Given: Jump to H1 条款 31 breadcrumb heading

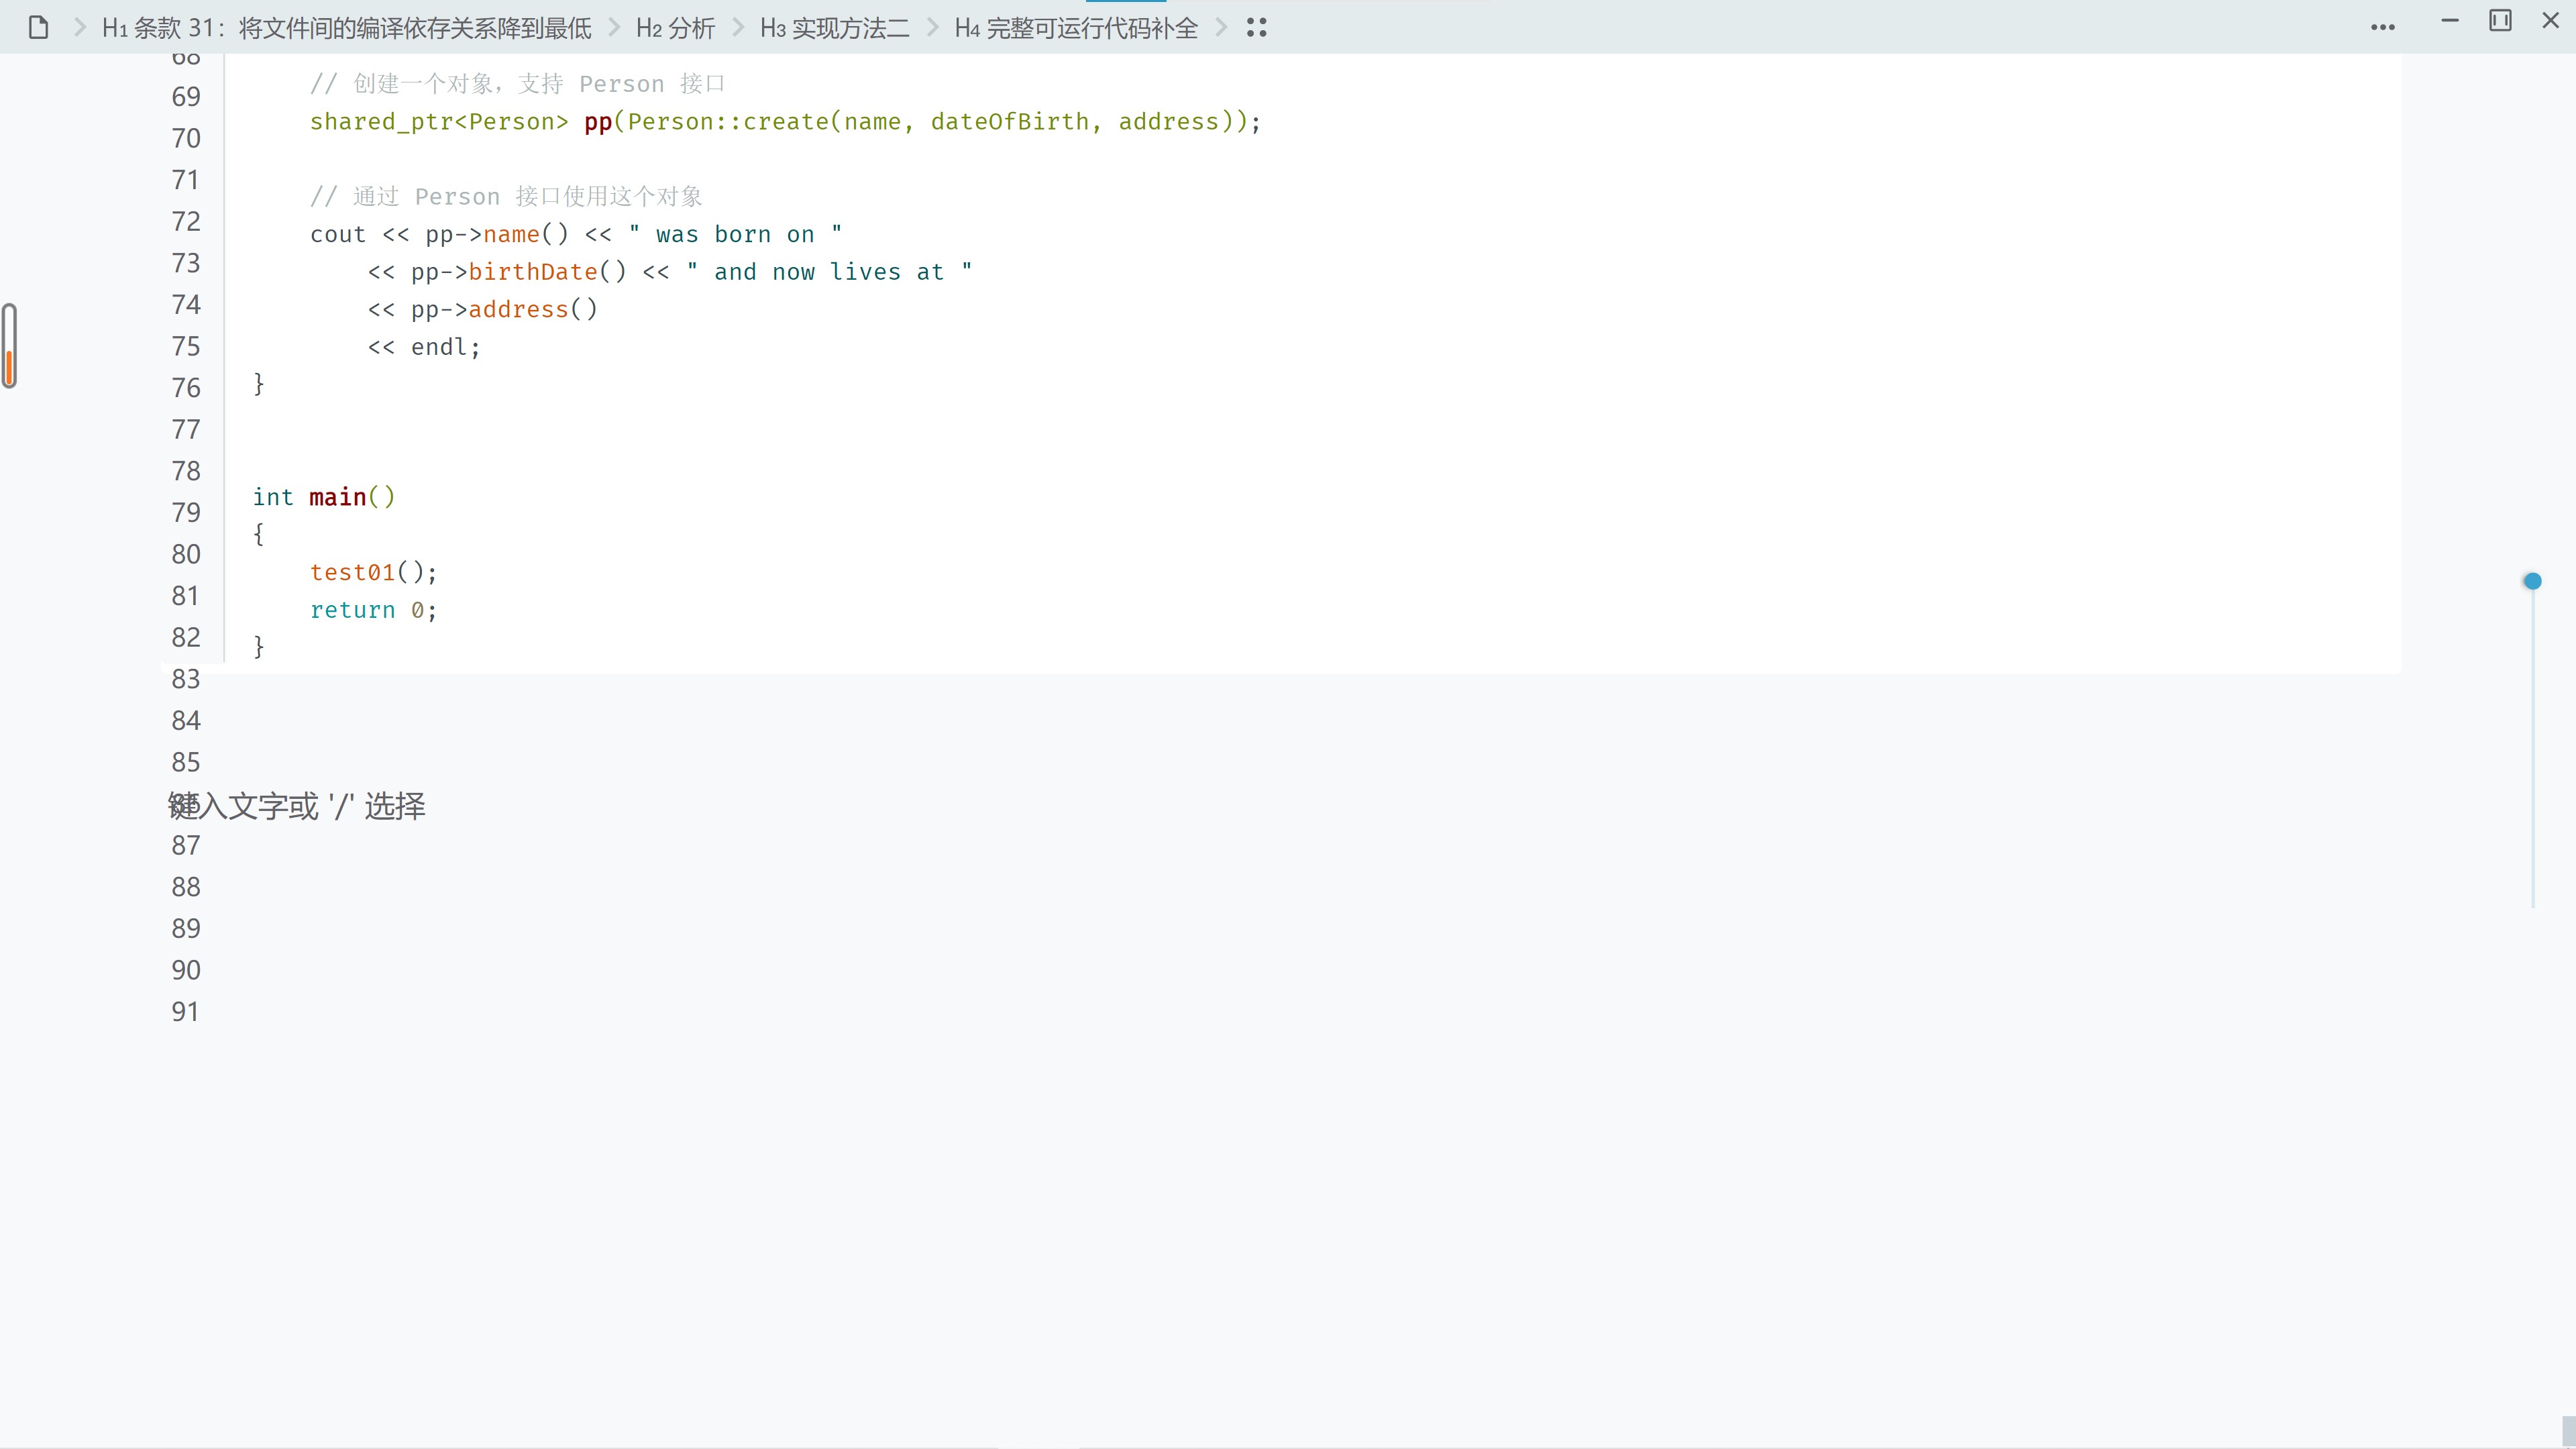Looking at the screenshot, I should (346, 28).
